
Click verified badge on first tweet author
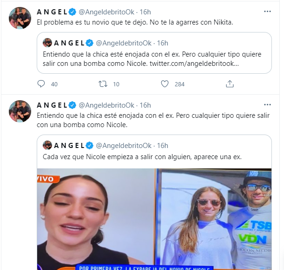(73, 12)
